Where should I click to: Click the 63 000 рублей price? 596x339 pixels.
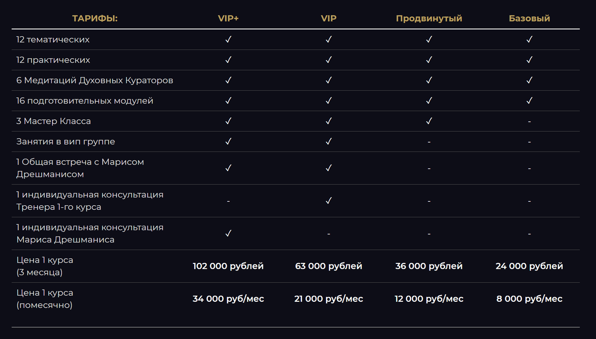pos(329,266)
